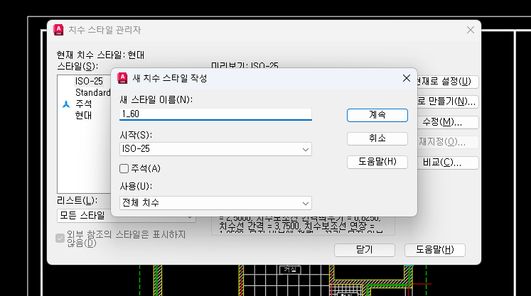Open the 모든 스타일 list dropdown
531x296 pixels.
pos(126,216)
